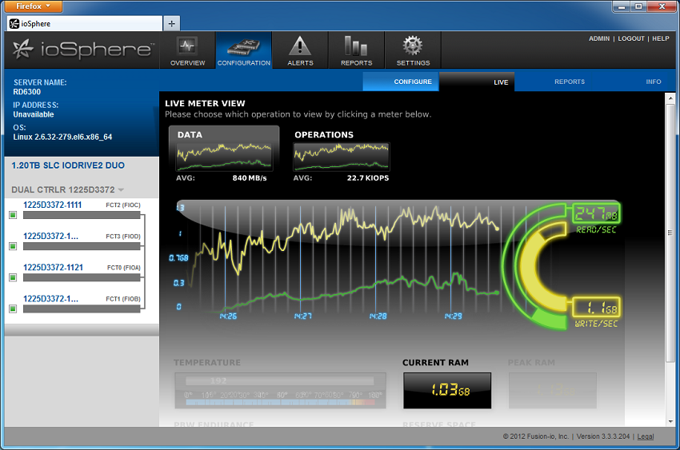
Task: Open a new Firefox tab
Action: coord(172,24)
